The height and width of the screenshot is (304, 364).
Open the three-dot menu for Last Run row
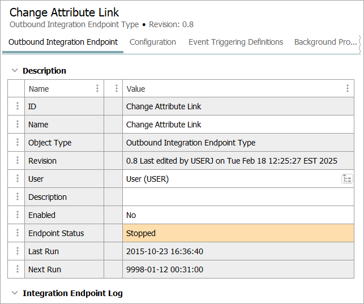click(x=17, y=251)
